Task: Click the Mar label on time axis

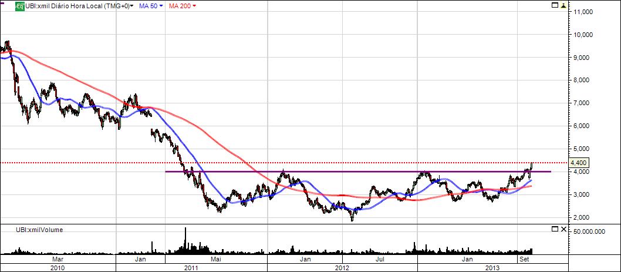Action: point(58,260)
